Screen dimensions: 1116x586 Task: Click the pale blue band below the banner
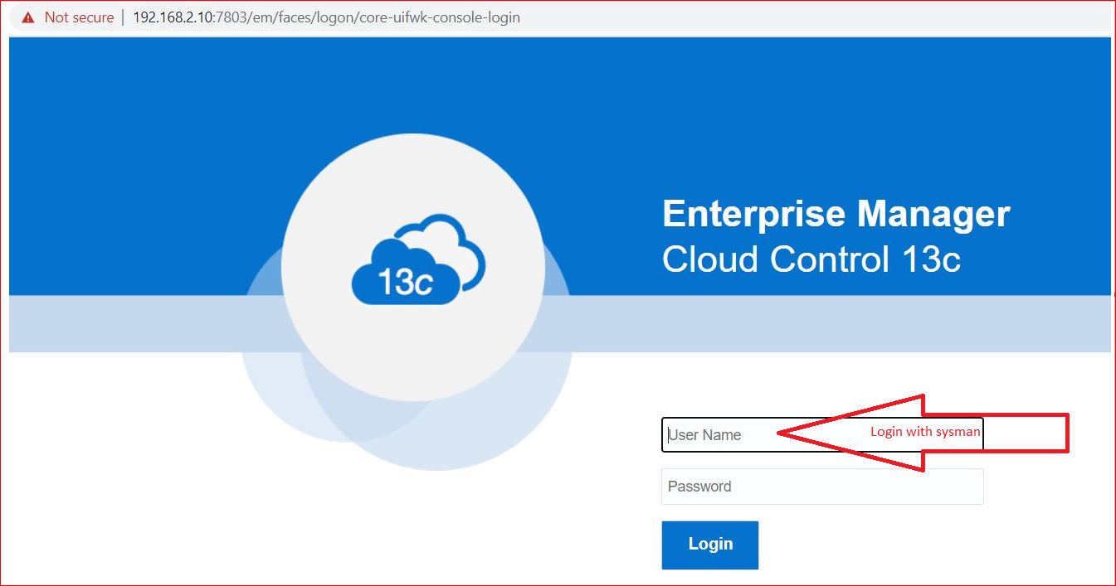tap(830, 325)
